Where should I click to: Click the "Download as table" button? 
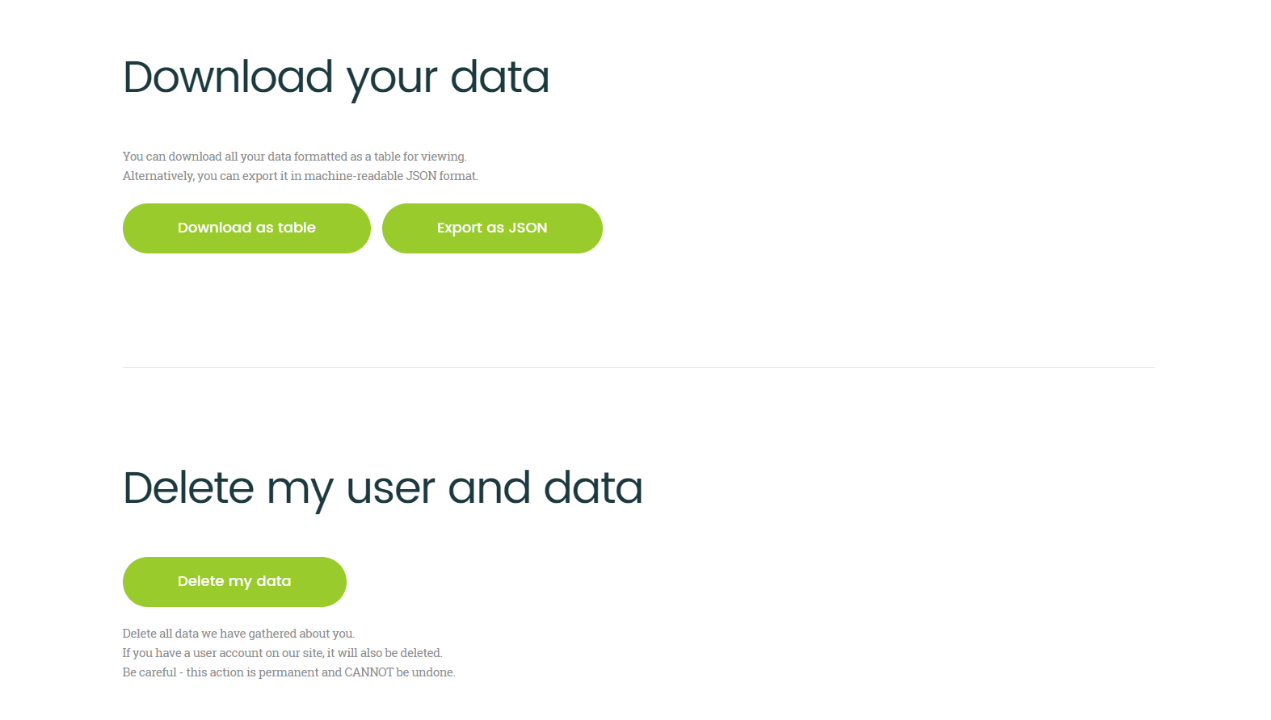click(x=246, y=228)
